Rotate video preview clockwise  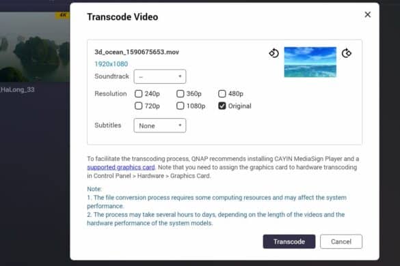(x=347, y=53)
